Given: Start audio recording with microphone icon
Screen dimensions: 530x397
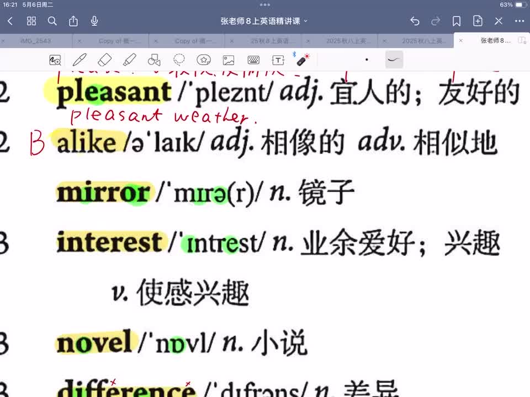Looking at the screenshot, I should coord(94,22).
